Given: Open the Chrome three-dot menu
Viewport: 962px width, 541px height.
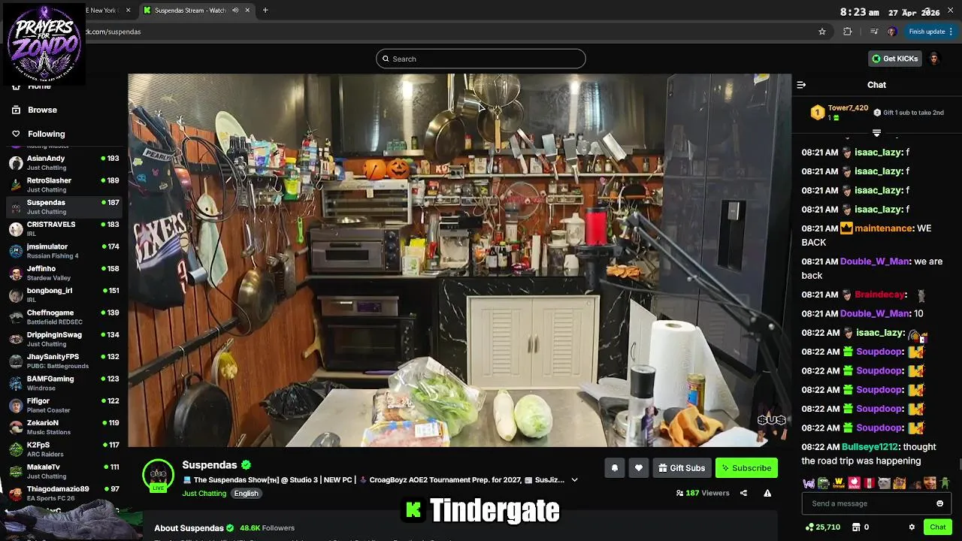Looking at the screenshot, I should point(951,32).
